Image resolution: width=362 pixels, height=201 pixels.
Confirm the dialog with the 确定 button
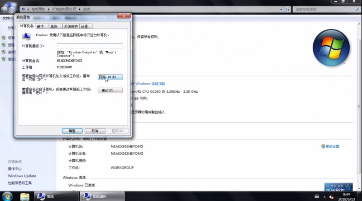coord(72,131)
